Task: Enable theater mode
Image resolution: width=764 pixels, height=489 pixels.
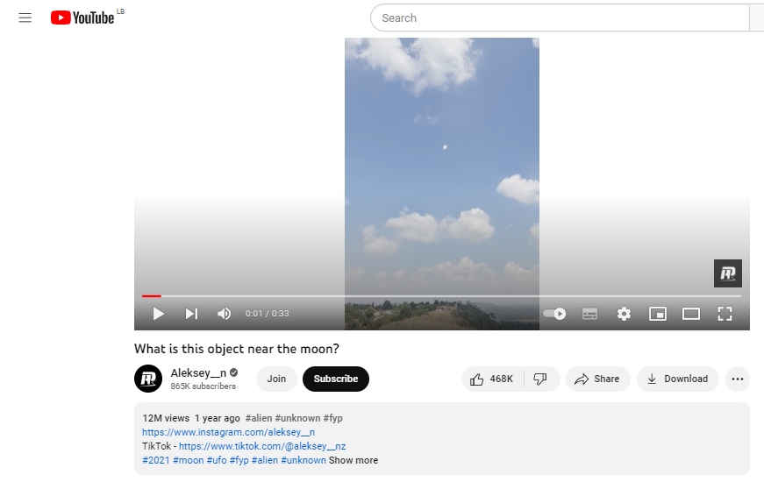Action: pyautogui.click(x=691, y=314)
